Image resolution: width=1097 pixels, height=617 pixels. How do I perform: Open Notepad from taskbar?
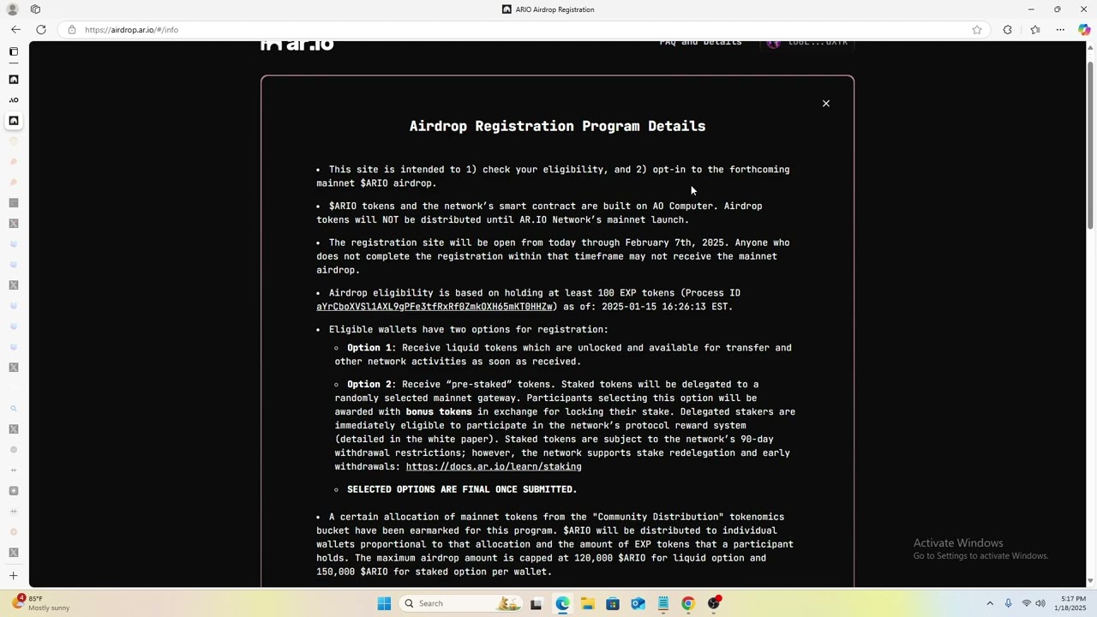pos(663,603)
